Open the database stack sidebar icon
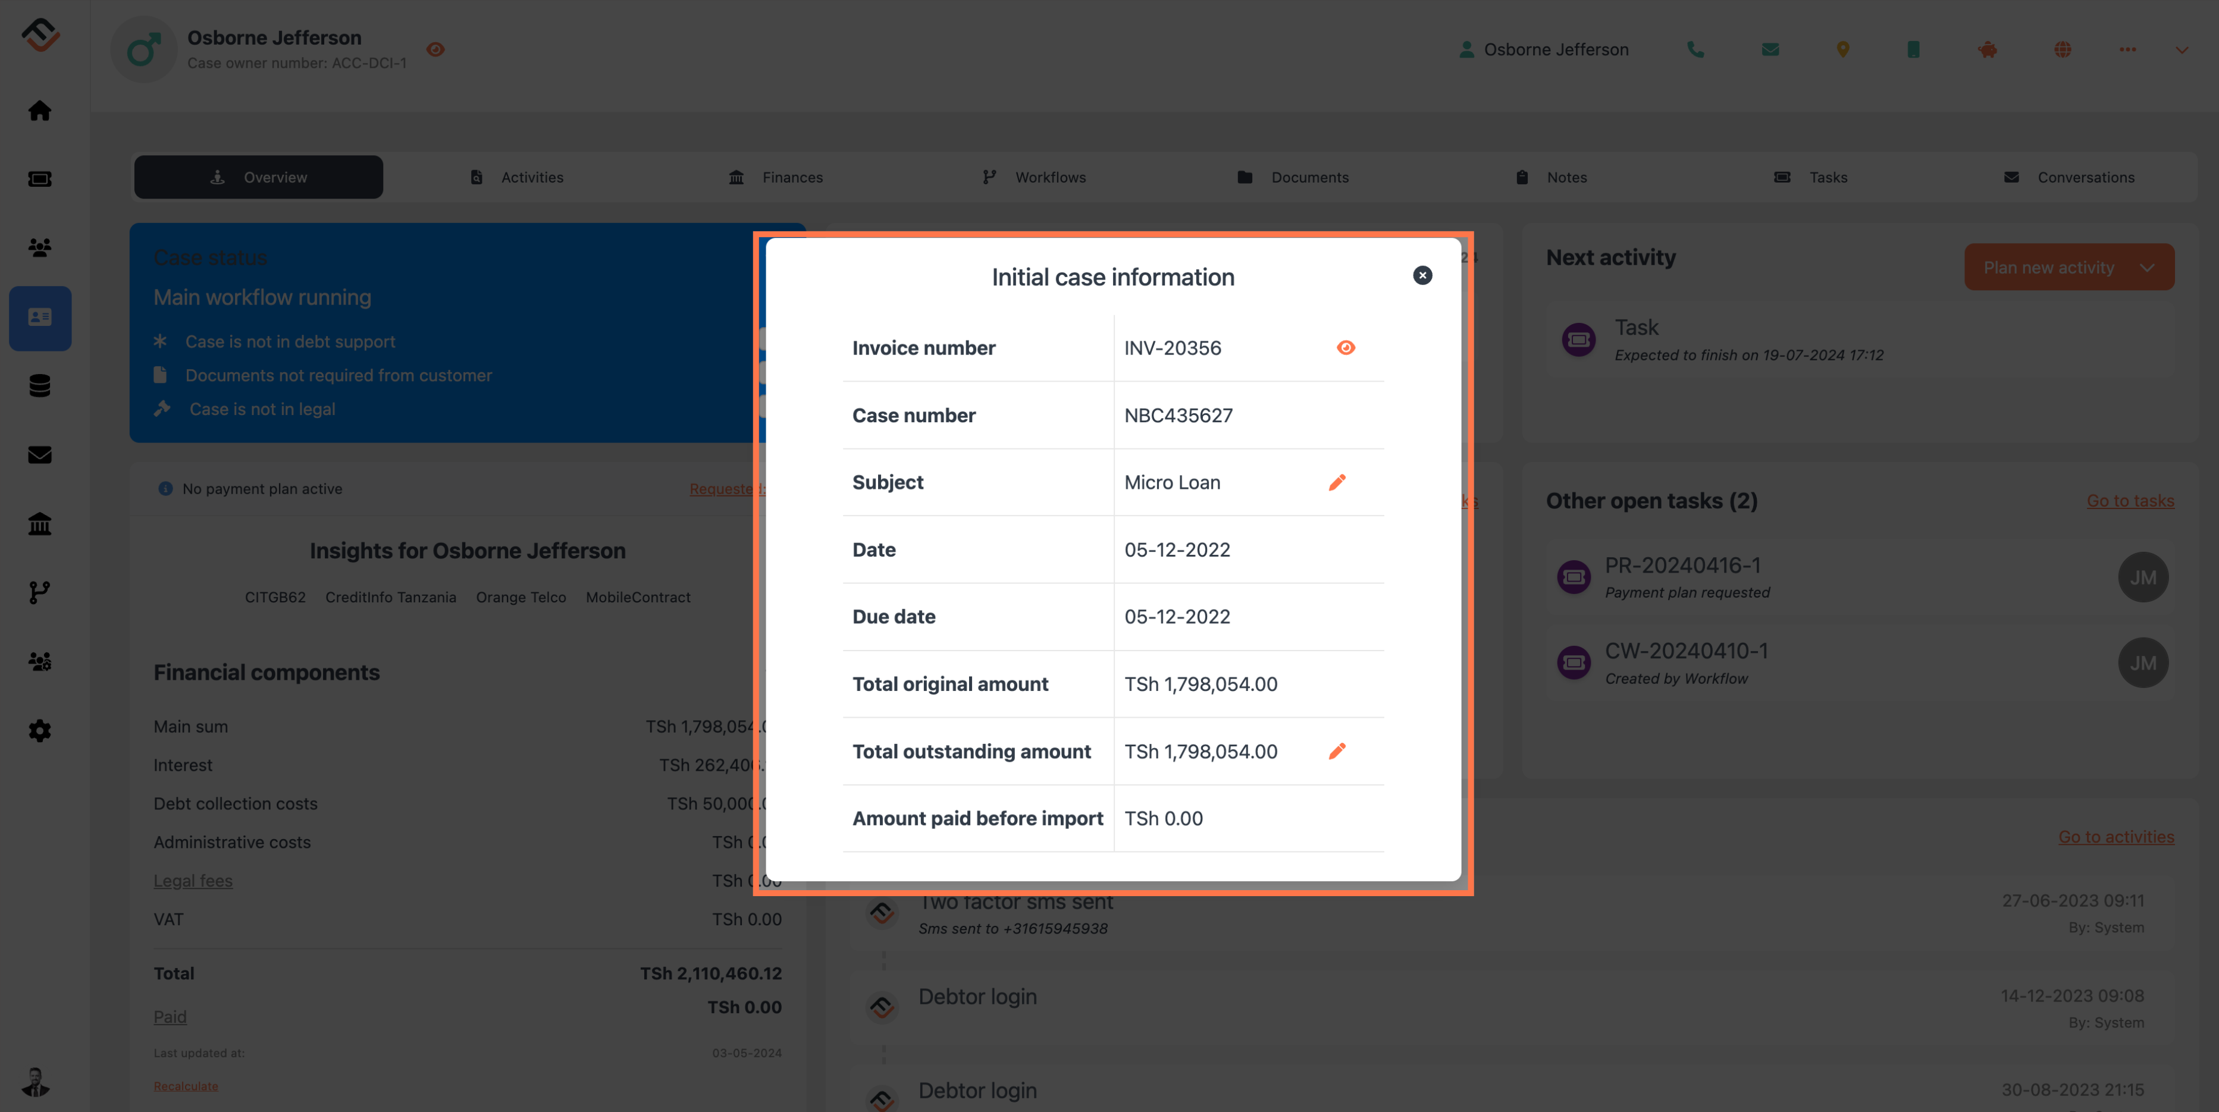This screenshot has height=1112, width=2219. [x=40, y=386]
